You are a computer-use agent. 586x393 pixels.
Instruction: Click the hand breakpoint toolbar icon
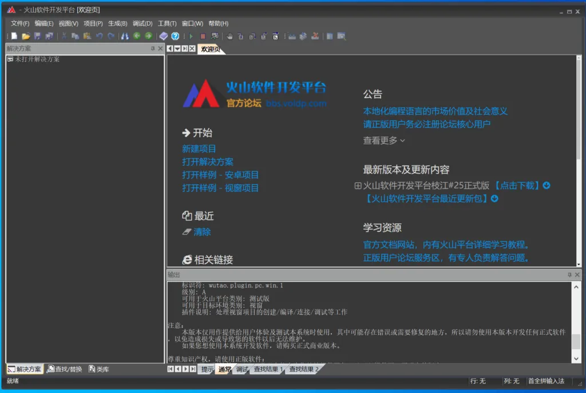(229, 36)
